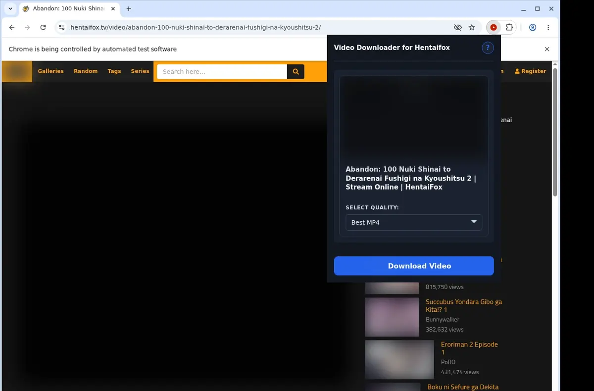Open the Extensions puzzle icon
The height and width of the screenshot is (391, 594).
(509, 28)
